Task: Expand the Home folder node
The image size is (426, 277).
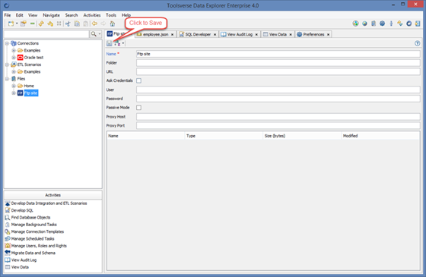Action: 14,86
